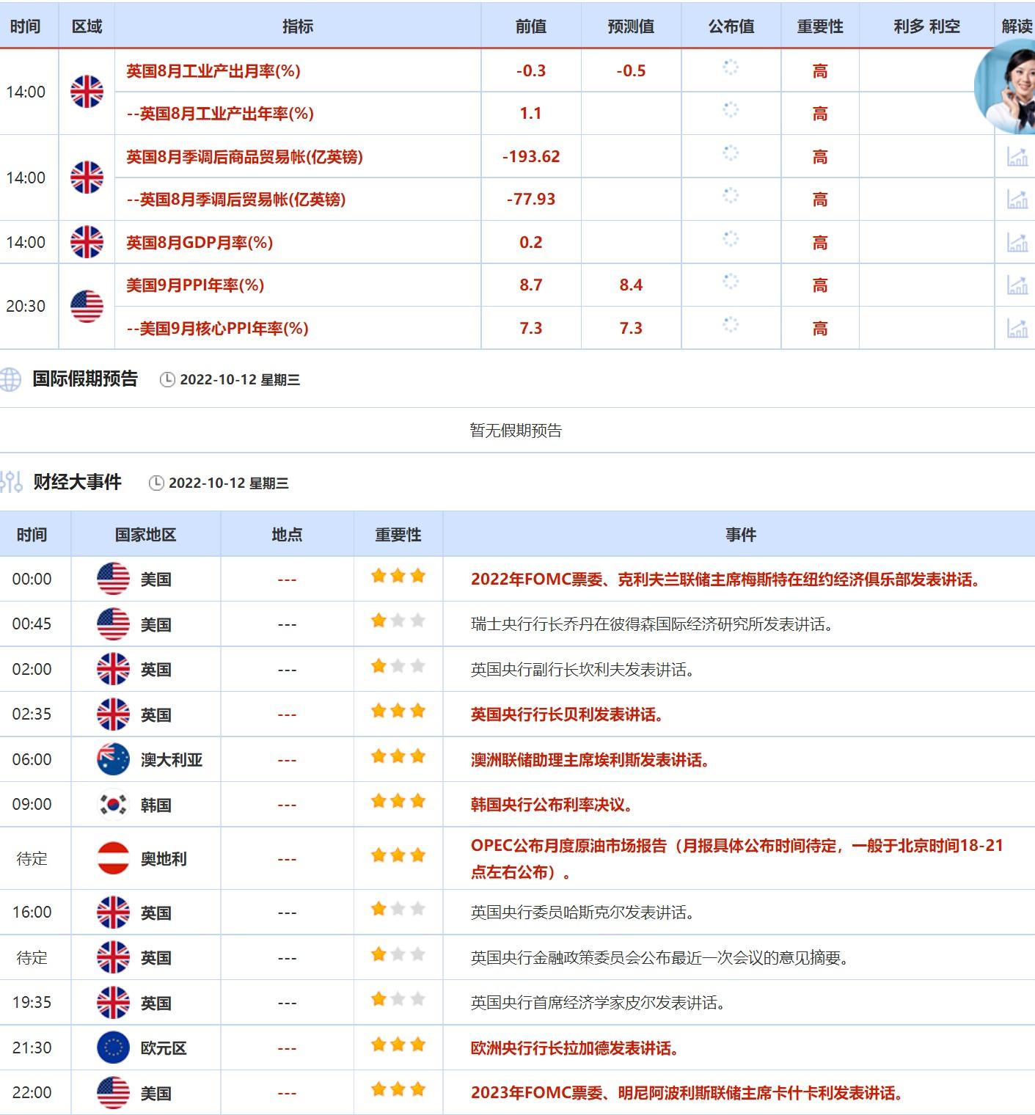Click the Austria flag beside 奥地利
This screenshot has height=1115, width=1035.
(113, 858)
